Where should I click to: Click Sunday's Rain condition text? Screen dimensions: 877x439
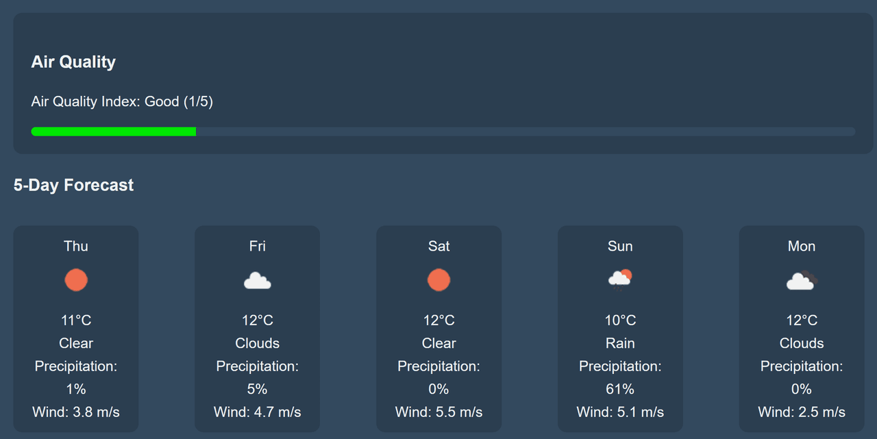[620, 343]
